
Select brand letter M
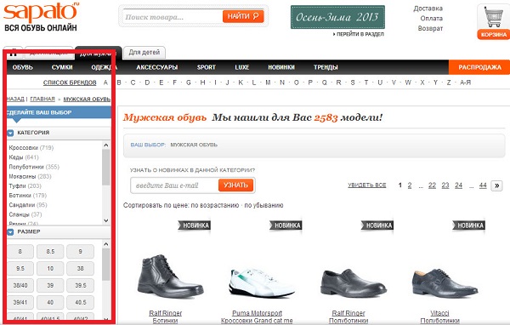268,83
